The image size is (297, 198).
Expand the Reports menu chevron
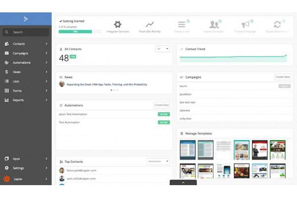(x=47, y=100)
